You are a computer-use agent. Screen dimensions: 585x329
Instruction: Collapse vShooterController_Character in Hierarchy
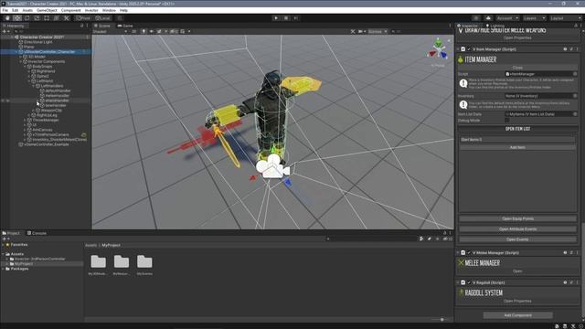coord(16,52)
